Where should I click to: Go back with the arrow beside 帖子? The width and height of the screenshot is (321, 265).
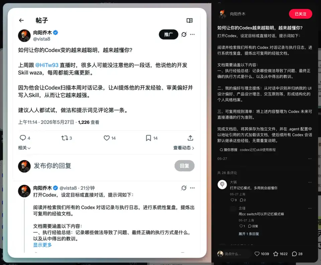tap(21, 20)
